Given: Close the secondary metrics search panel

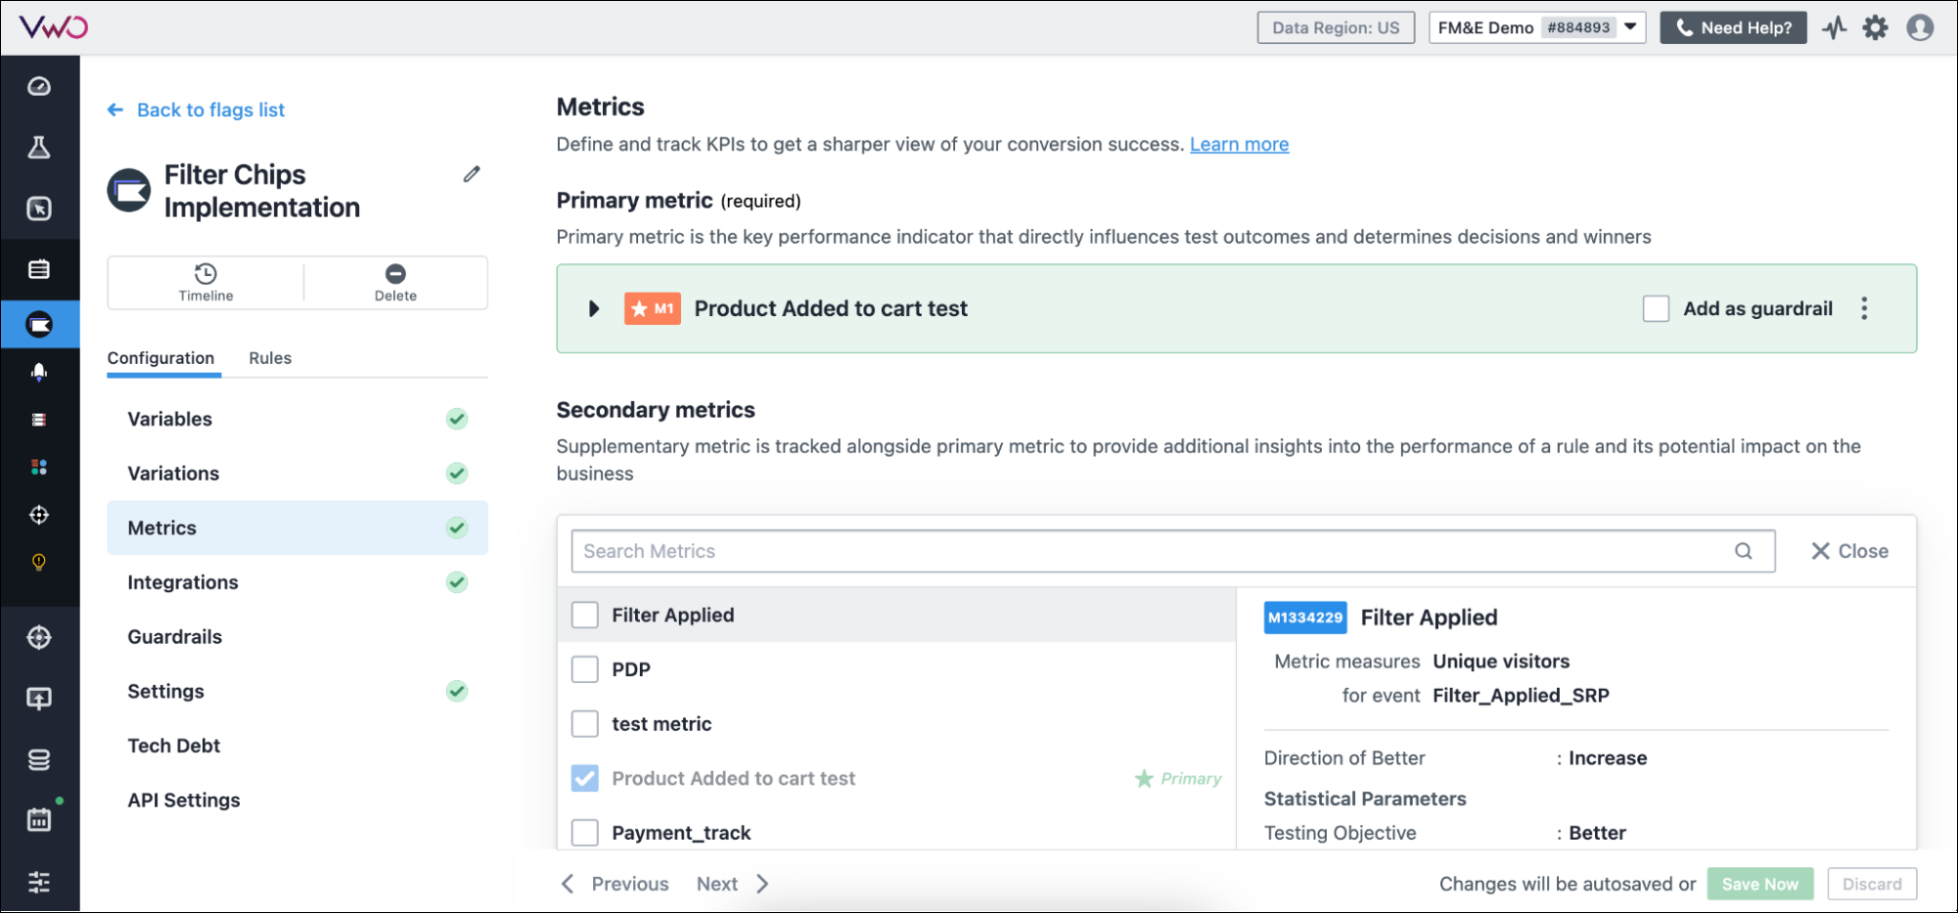Looking at the screenshot, I should point(1849,551).
